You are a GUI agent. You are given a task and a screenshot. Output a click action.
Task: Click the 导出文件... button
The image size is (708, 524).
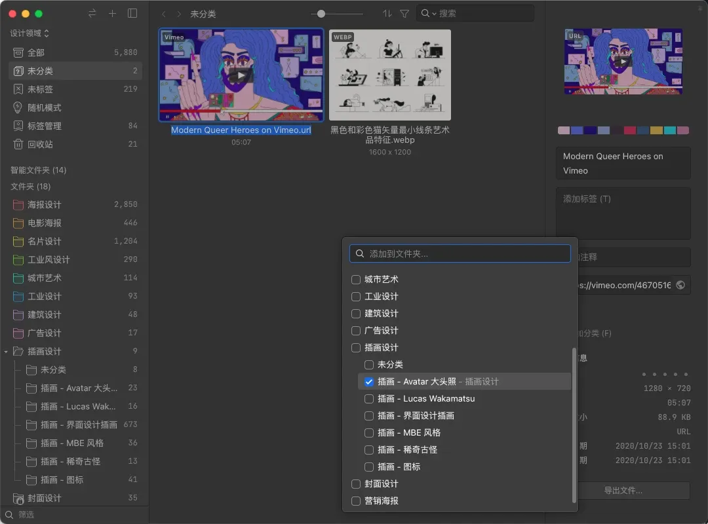tap(623, 491)
